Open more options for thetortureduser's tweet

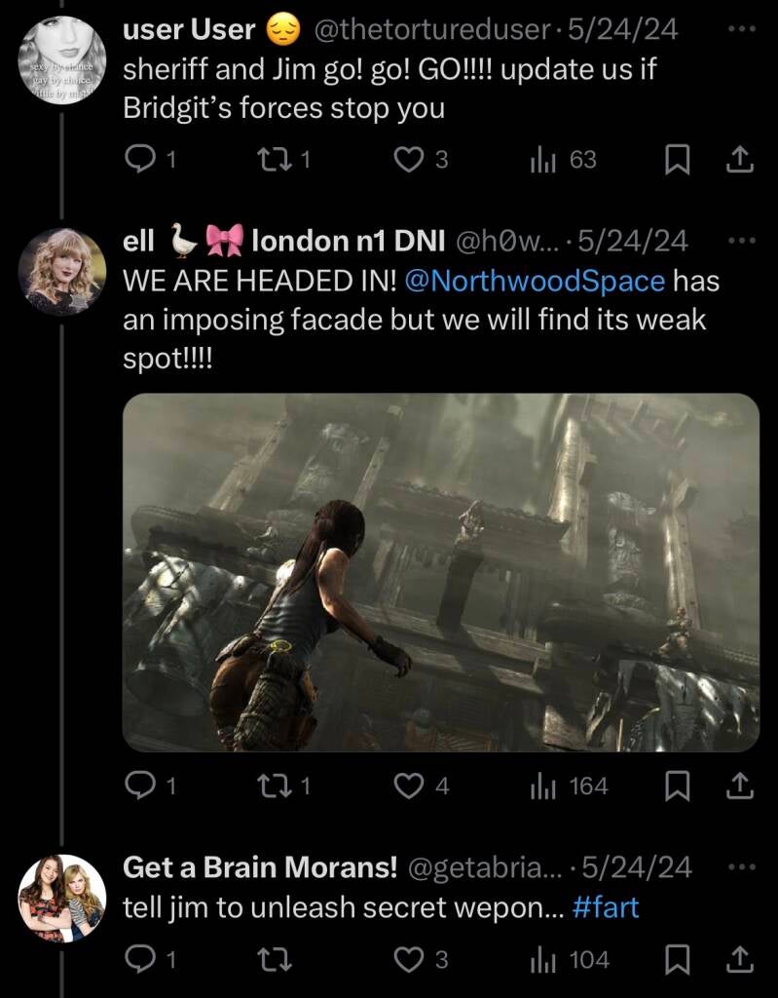(741, 29)
